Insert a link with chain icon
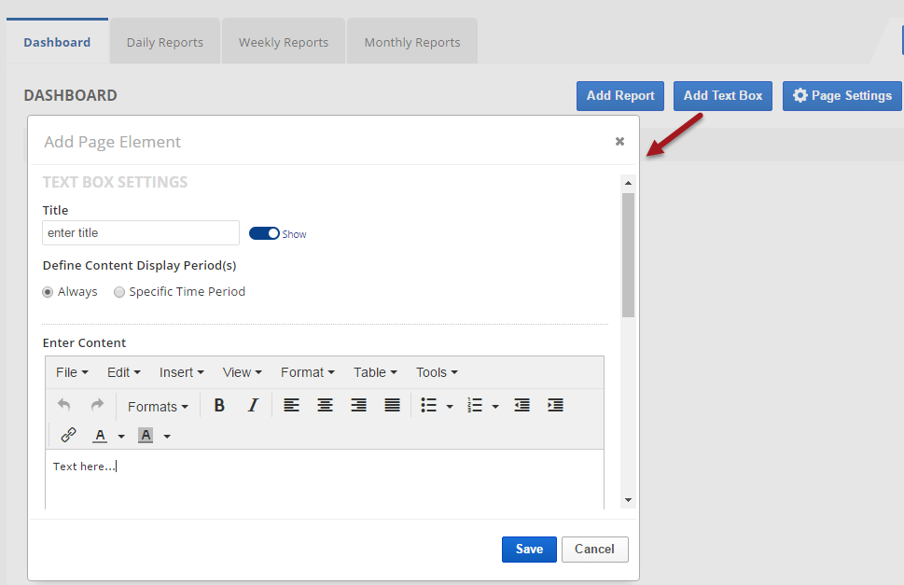The height and width of the screenshot is (585, 904). coord(68,436)
